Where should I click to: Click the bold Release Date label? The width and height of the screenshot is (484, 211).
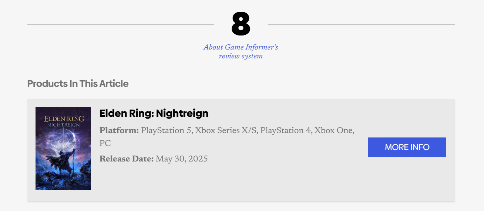[126, 159]
